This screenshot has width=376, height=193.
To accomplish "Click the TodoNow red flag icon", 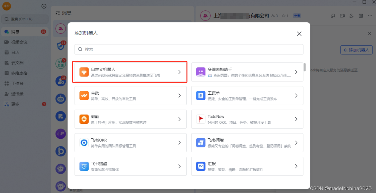I will [x=201, y=119].
